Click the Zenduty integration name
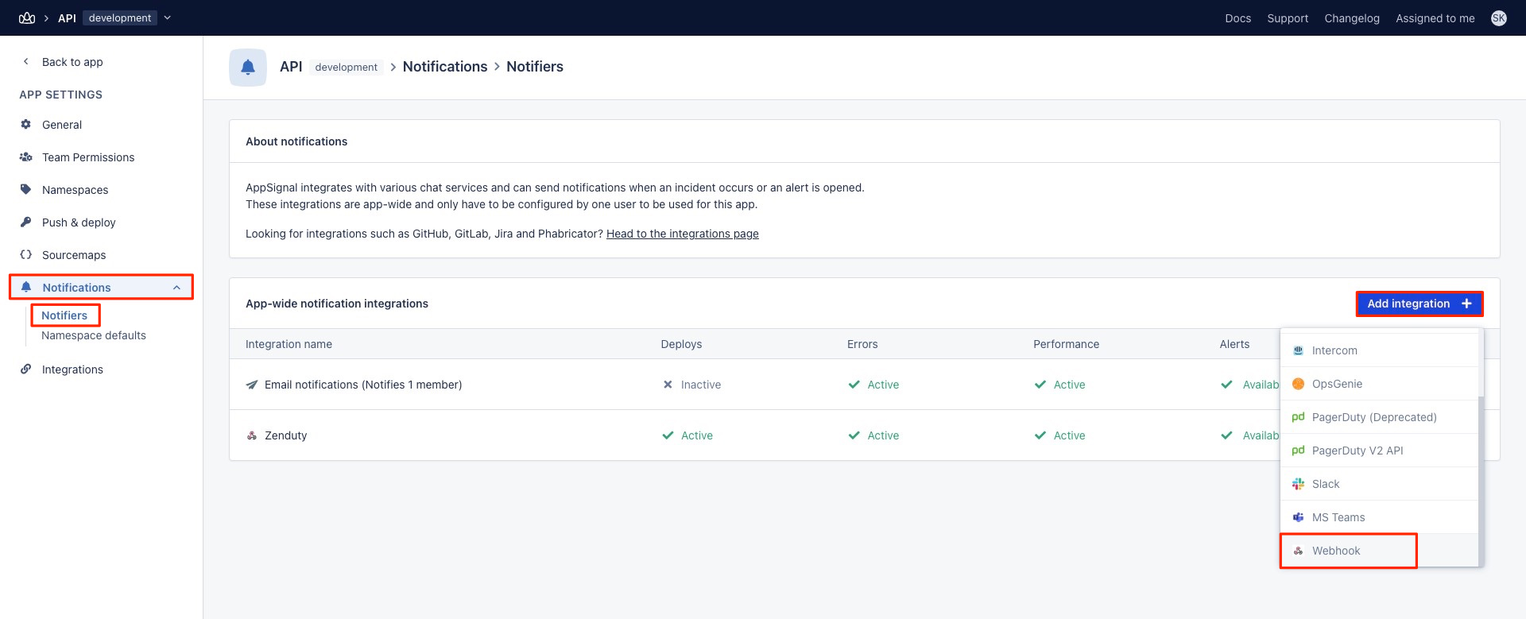 (x=285, y=435)
